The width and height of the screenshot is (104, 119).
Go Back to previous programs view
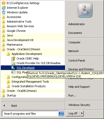[x=14, y=106]
